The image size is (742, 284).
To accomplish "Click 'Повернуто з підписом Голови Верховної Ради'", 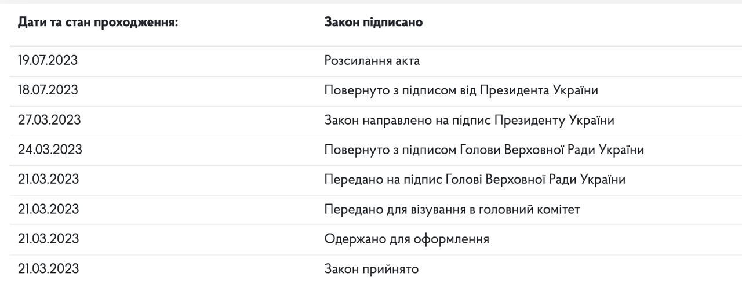I will tap(484, 150).
